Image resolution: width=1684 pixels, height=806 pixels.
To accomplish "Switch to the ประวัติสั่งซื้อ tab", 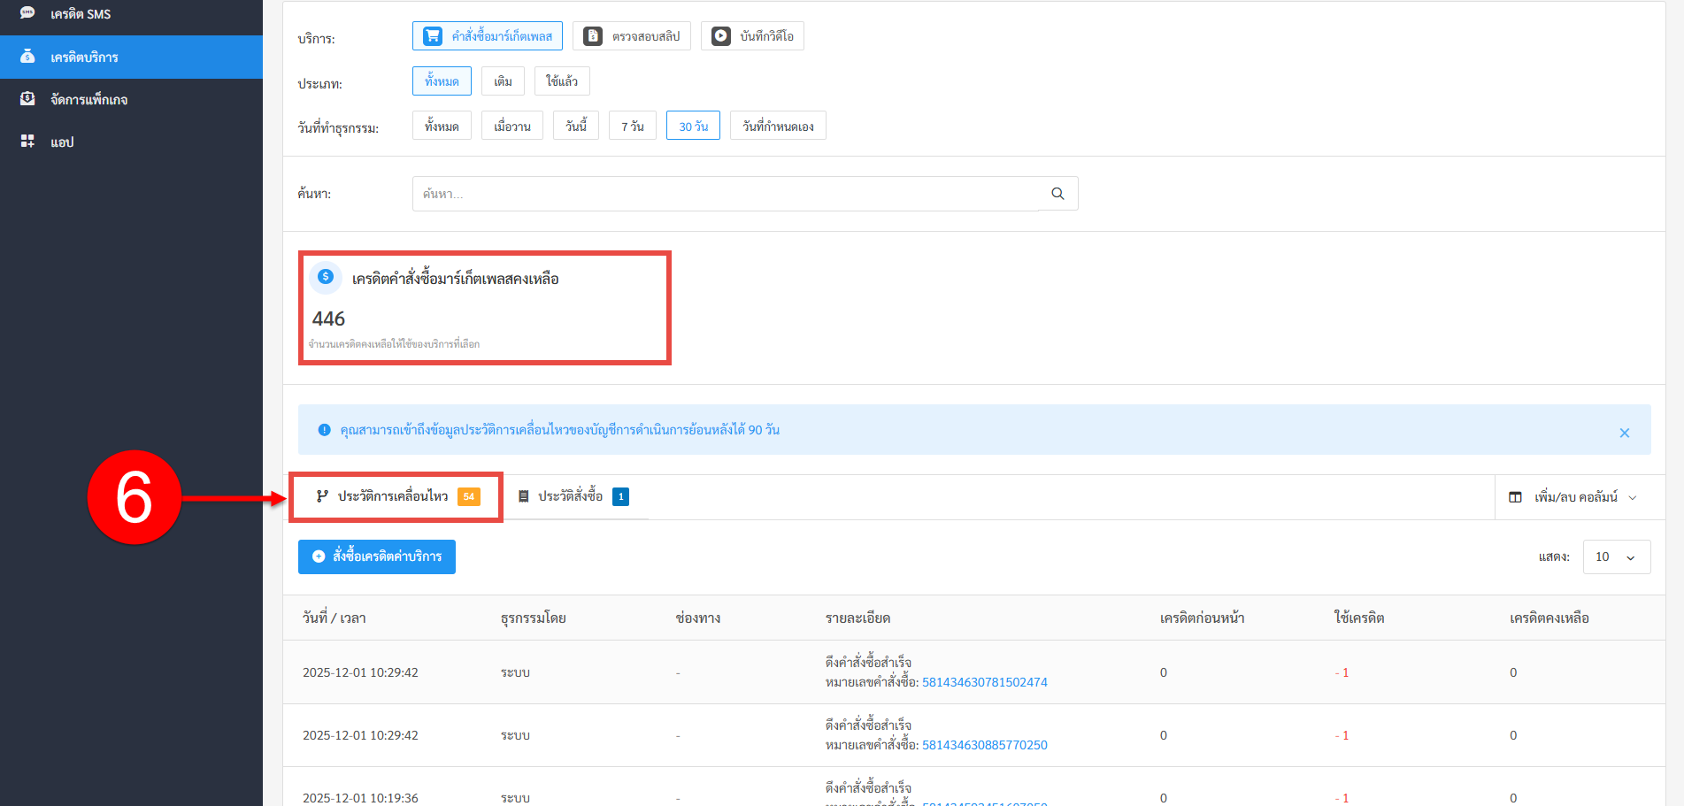I will point(571,496).
